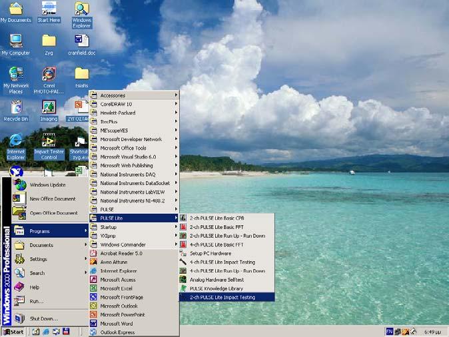This screenshot has height=337, width=449.
Task: Click the Setup PC Hardware icon
Action: click(183, 253)
